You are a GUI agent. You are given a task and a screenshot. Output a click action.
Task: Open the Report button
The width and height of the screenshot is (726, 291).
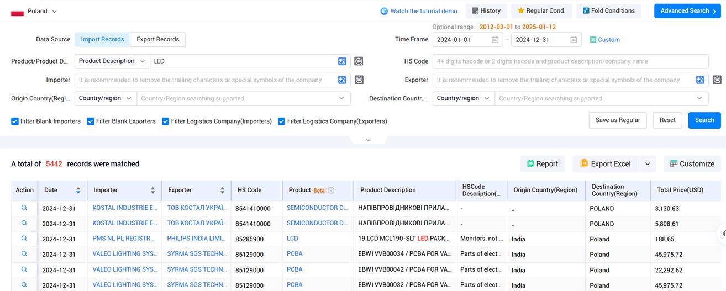543,164
